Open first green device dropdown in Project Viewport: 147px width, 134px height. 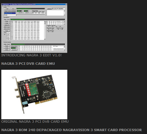pos(20,11)
